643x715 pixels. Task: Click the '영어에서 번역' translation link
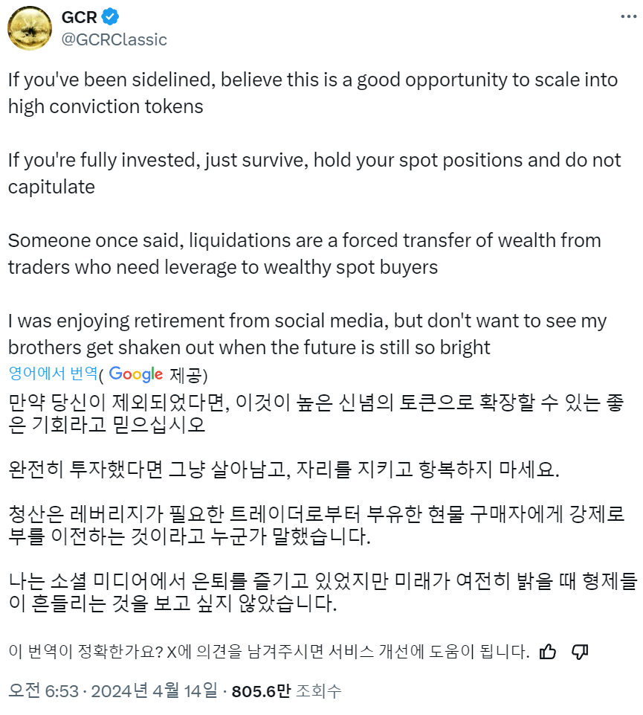tap(56, 373)
